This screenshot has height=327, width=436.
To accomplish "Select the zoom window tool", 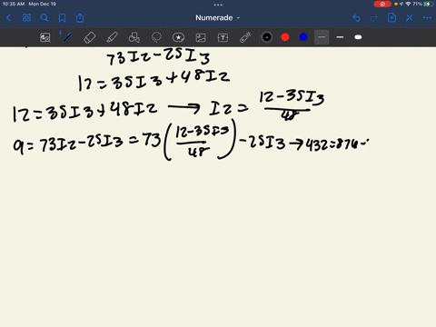I will pos(45,37).
